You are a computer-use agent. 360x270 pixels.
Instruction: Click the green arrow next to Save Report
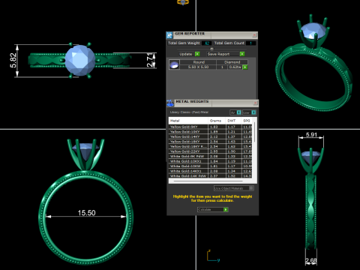(242, 54)
